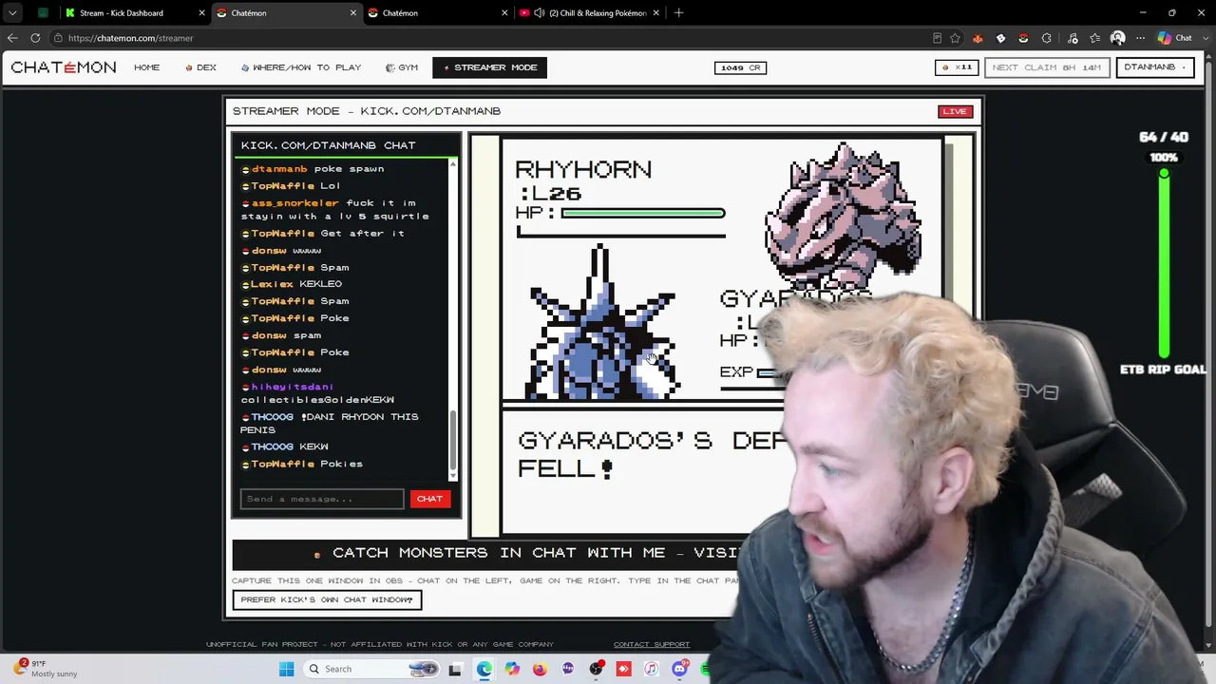This screenshot has width=1216, height=684.
Task: Click the Chatémon logo
Action: 64,67
